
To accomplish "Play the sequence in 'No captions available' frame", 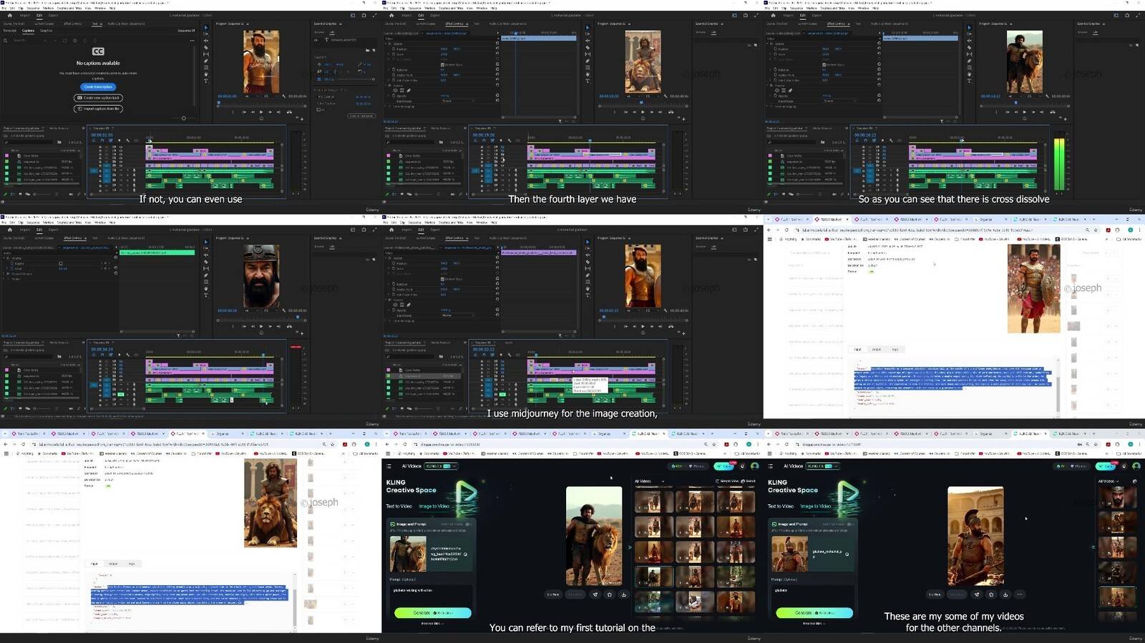I will tap(261, 112).
